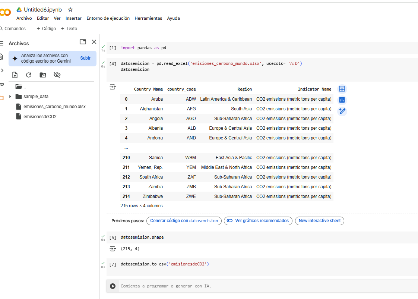Screen dimensions: 418x299
Task: Click the Subir link in Gemini banner
Action: [85, 58]
